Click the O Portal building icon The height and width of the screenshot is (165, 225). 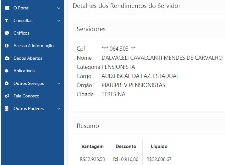point(7,8)
